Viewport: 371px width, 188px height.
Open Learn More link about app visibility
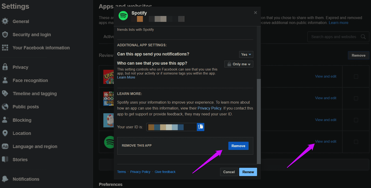126,77
